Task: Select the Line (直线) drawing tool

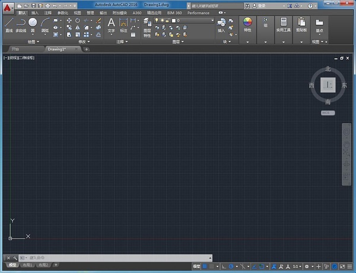Action: click(9, 24)
